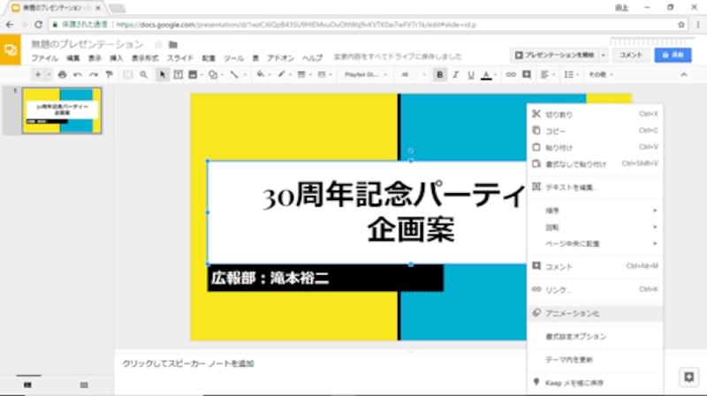Toggle Underline formatting button
The height and width of the screenshot is (396, 707).
coord(470,75)
